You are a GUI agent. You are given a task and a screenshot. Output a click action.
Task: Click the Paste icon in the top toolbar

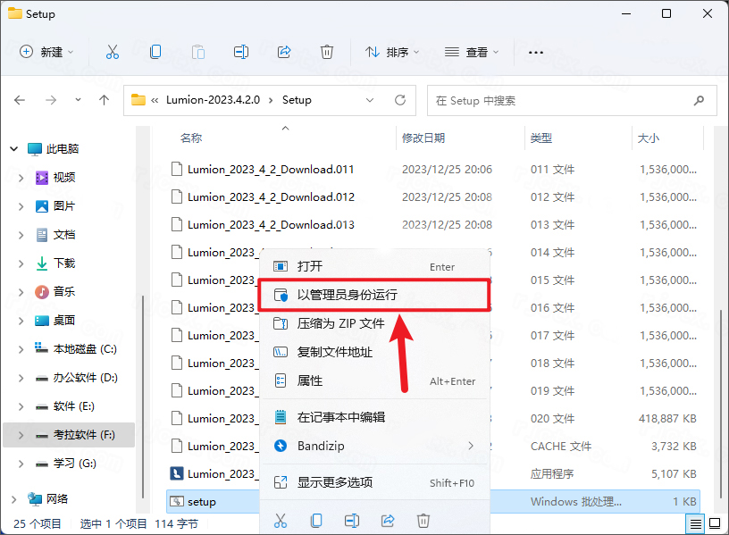click(198, 52)
